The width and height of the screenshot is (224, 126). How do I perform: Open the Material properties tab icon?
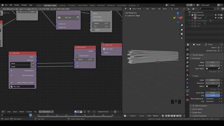(x=188, y=95)
